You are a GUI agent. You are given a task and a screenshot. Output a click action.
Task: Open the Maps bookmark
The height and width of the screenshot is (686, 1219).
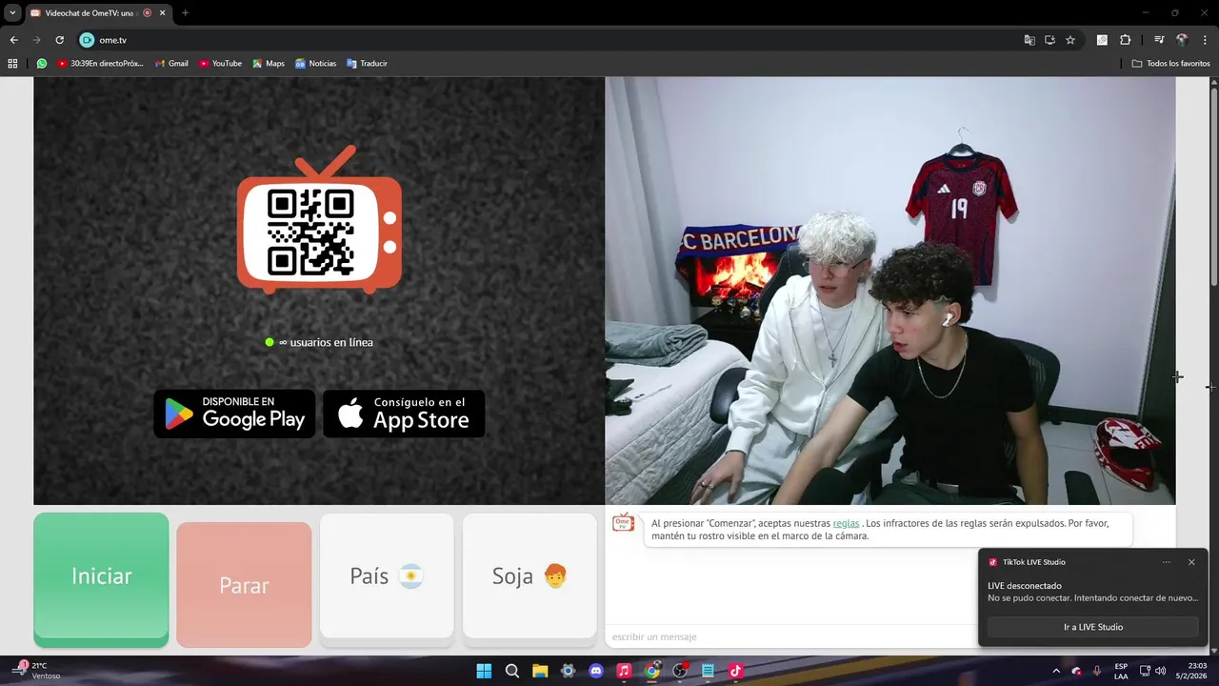click(269, 64)
